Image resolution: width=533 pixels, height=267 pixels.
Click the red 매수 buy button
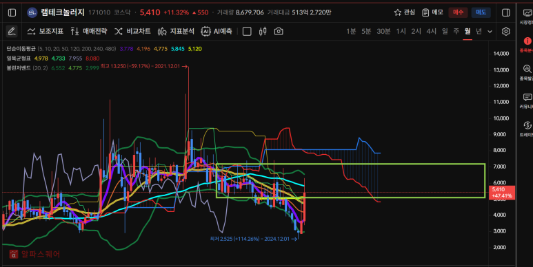(x=458, y=12)
